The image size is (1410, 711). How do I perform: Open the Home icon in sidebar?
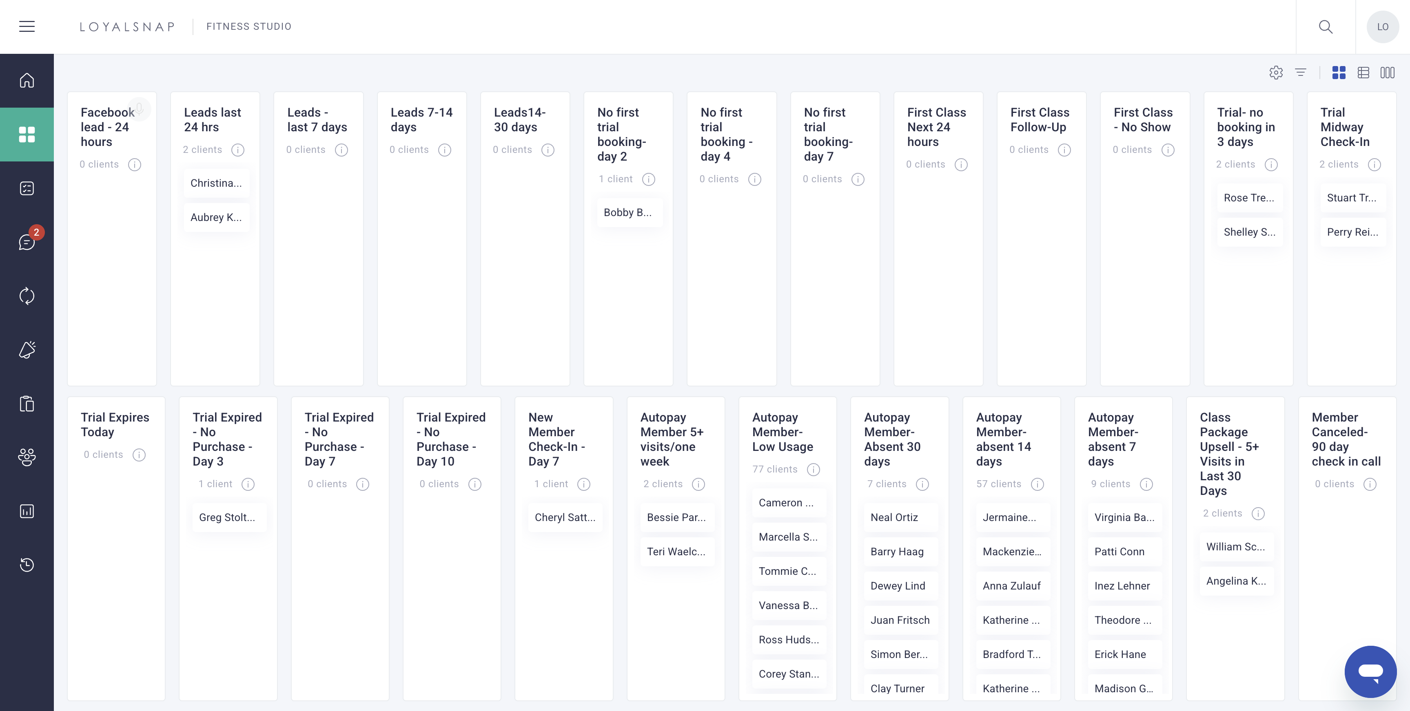pyautogui.click(x=27, y=80)
